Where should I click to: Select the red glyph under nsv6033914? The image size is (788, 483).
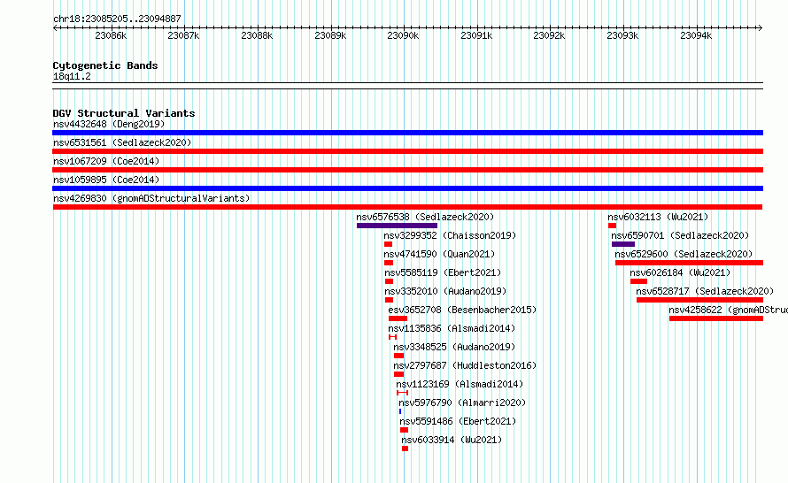[x=405, y=448]
